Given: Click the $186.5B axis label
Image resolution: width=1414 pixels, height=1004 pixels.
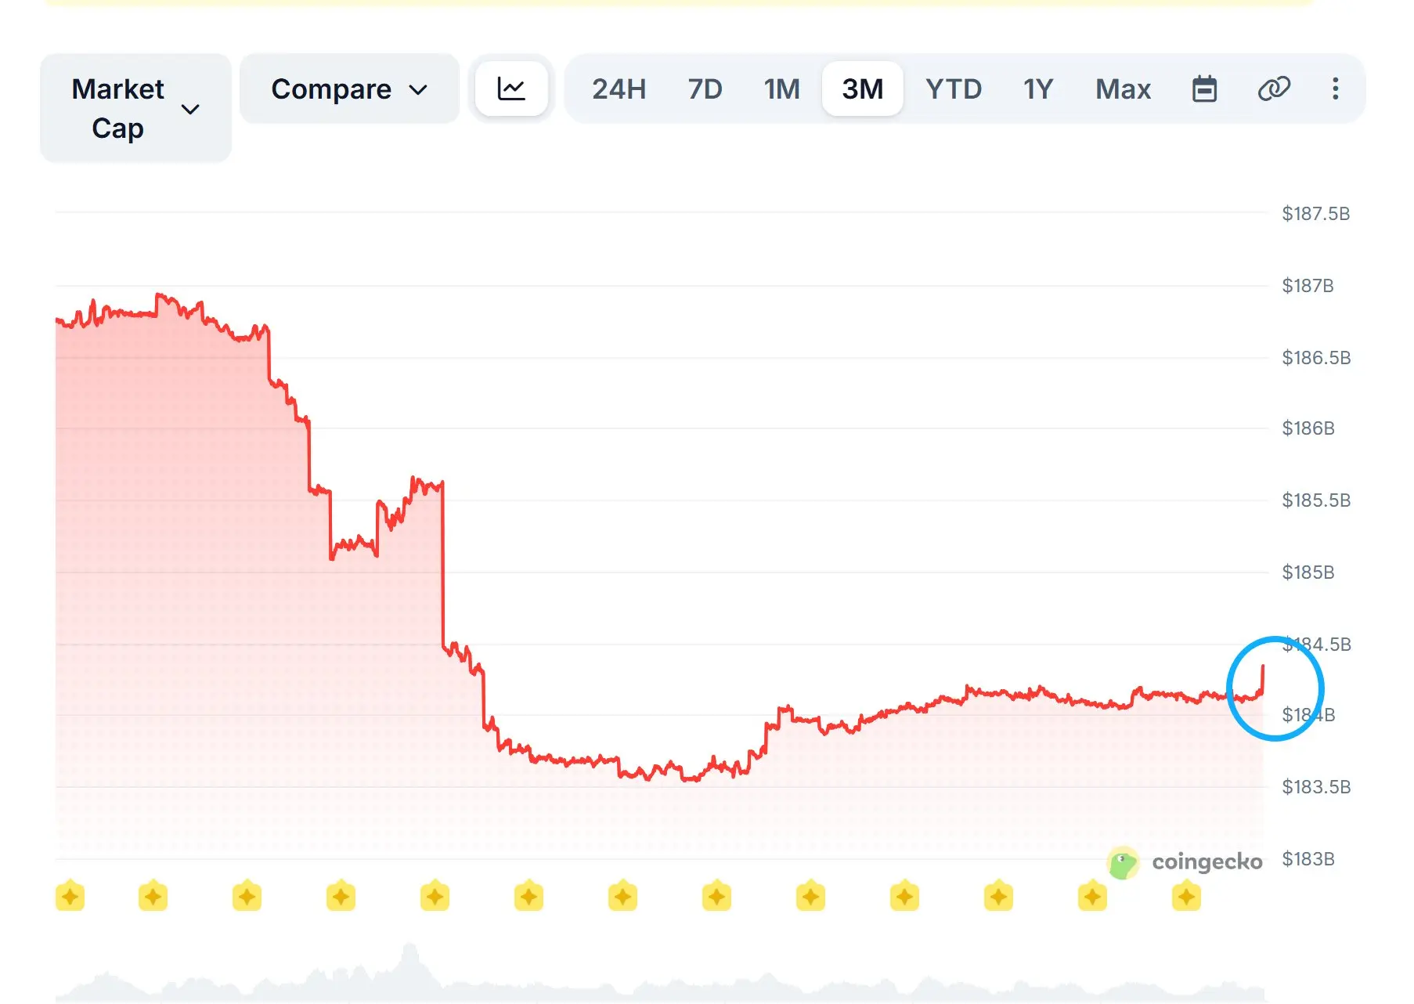Looking at the screenshot, I should [x=1316, y=358].
